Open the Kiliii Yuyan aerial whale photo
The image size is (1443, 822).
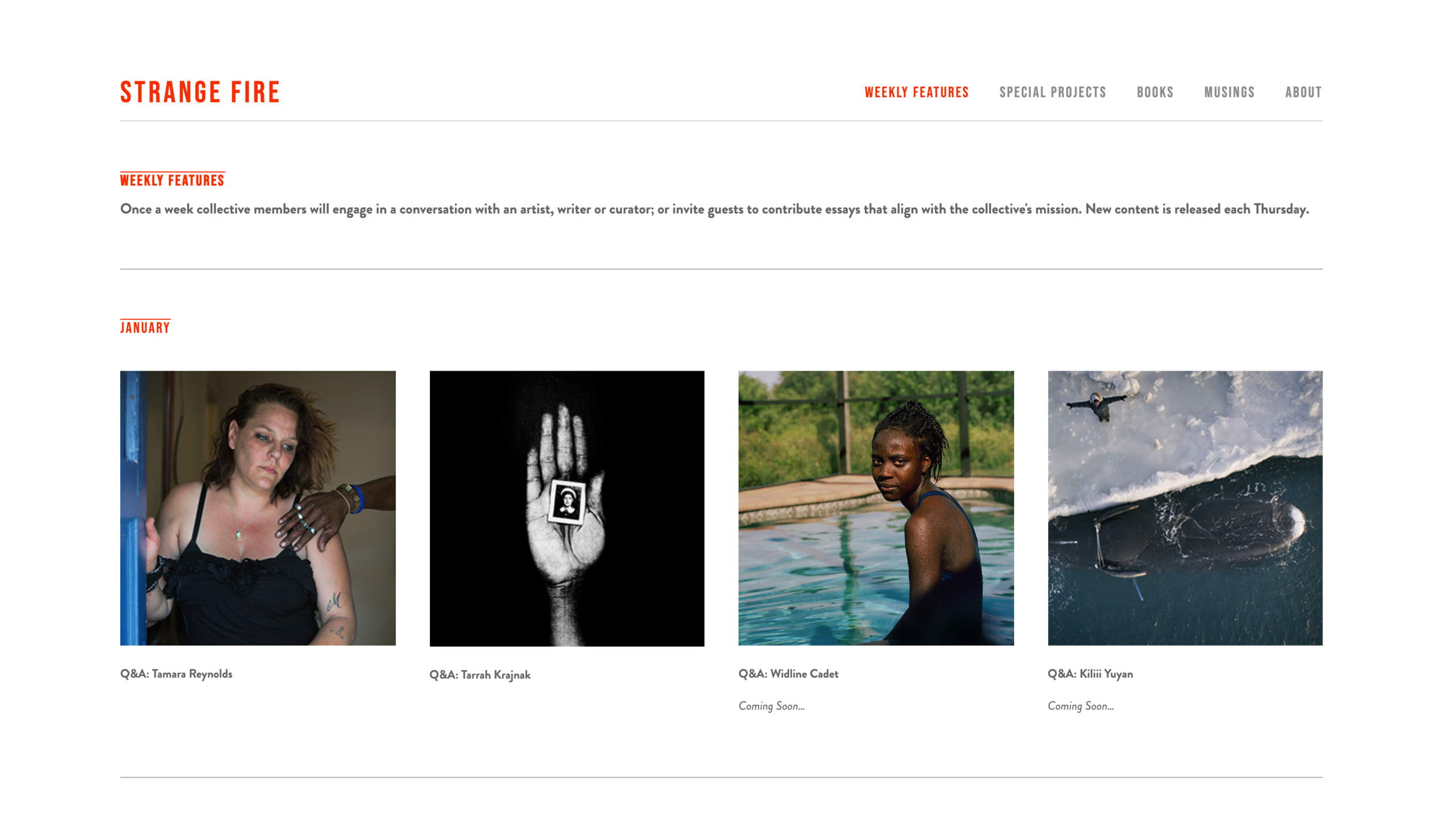tap(1185, 508)
